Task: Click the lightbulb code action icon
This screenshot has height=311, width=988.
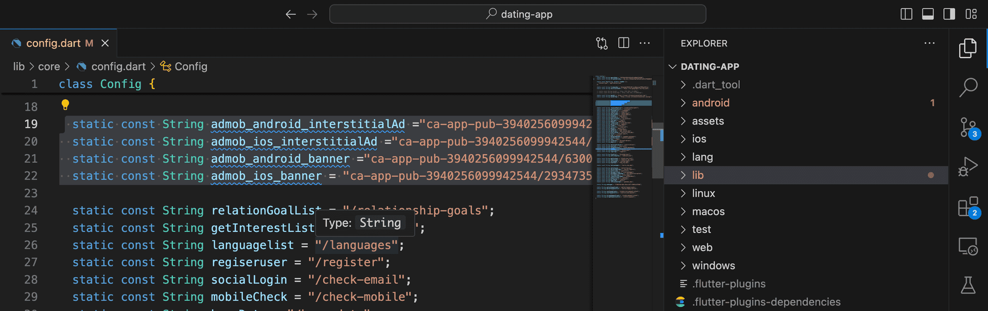Action: point(65,105)
